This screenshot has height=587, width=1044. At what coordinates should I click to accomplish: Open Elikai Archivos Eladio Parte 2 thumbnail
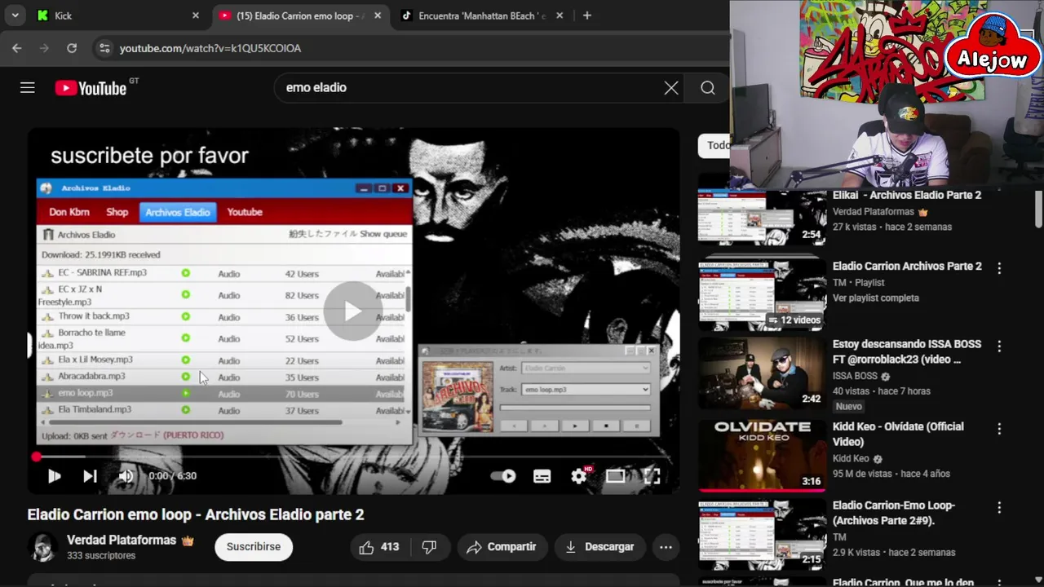pyautogui.click(x=762, y=217)
